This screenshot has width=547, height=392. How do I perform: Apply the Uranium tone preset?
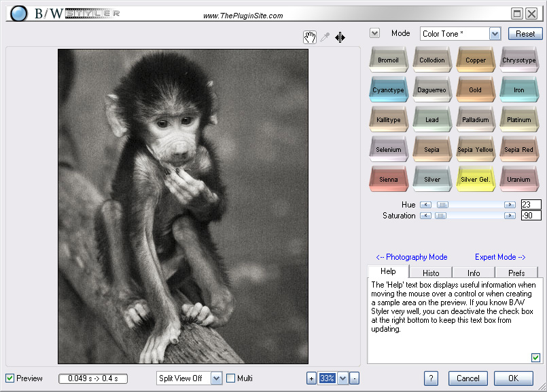click(x=519, y=179)
